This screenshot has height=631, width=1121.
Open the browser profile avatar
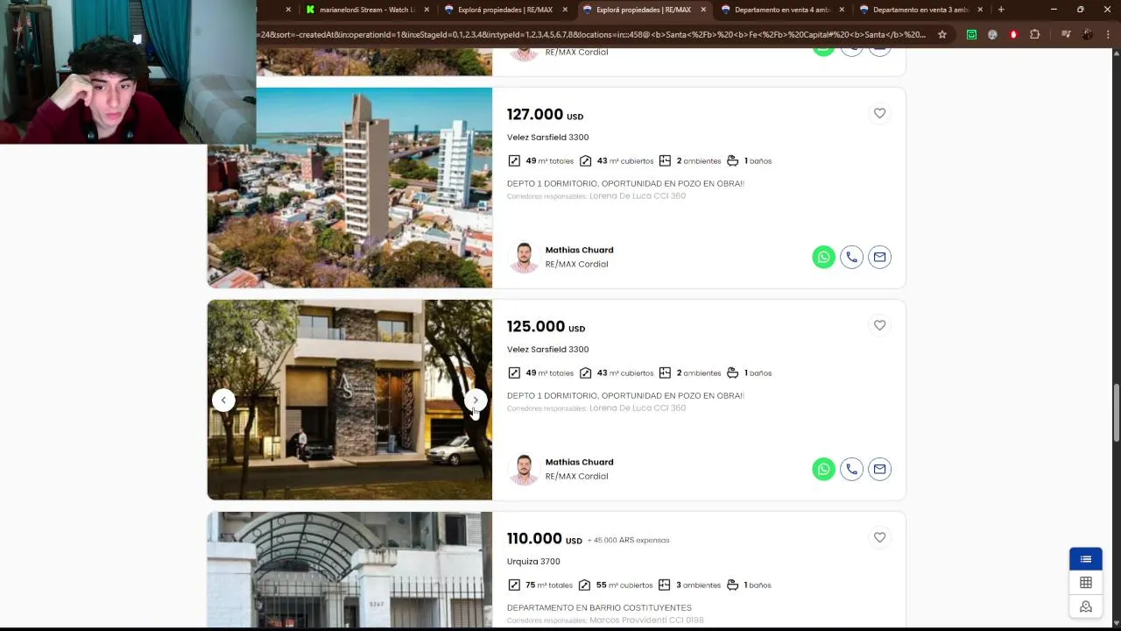(x=1087, y=34)
